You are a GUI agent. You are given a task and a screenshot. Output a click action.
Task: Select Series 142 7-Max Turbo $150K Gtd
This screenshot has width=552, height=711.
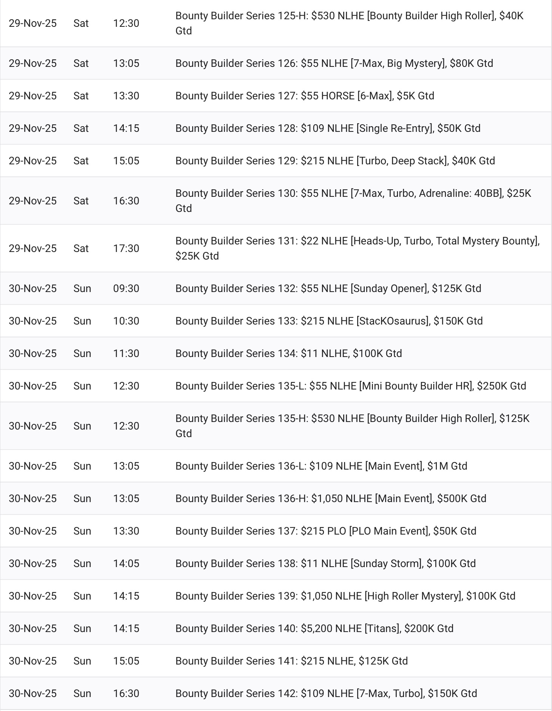point(326,693)
